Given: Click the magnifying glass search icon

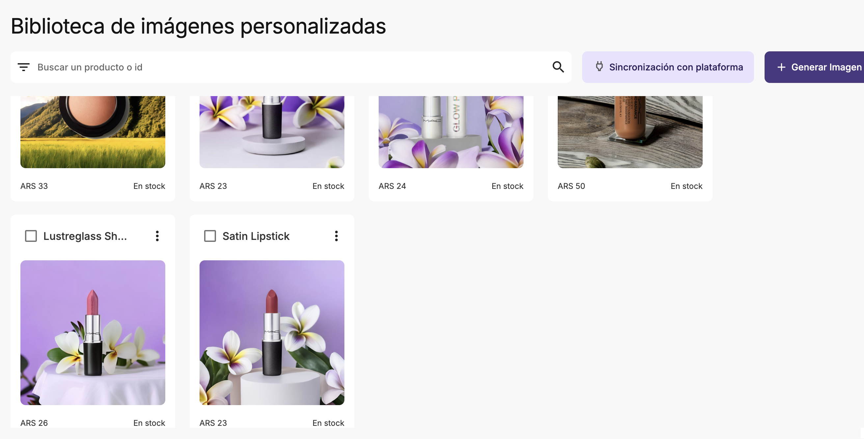Looking at the screenshot, I should (x=558, y=67).
